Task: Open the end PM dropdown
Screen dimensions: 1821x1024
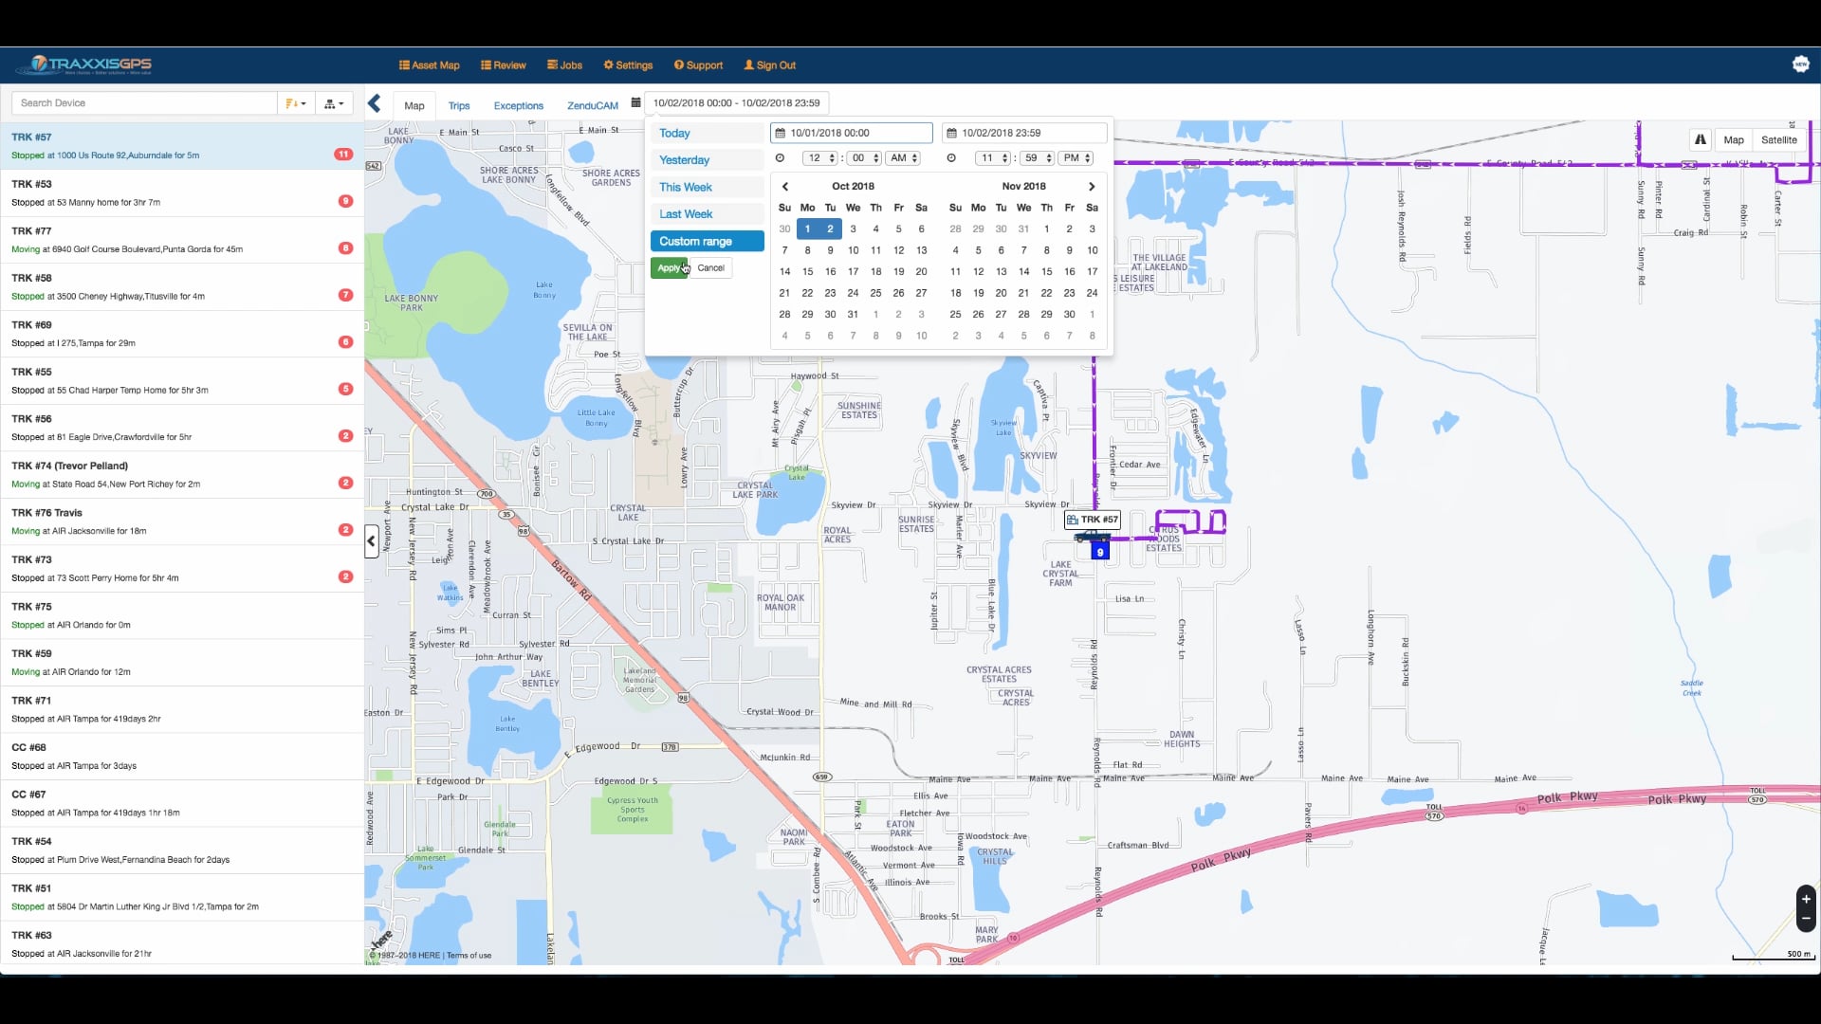Action: pyautogui.click(x=1076, y=158)
